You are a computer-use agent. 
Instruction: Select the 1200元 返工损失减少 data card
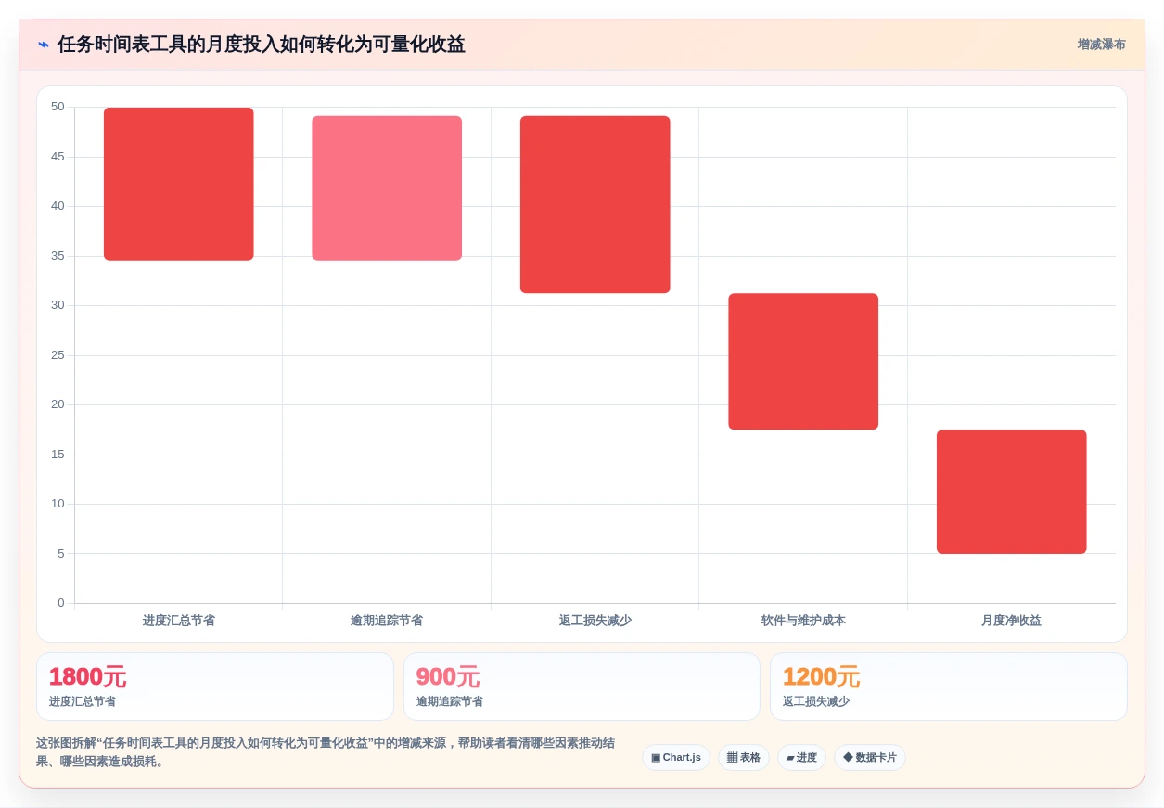pyautogui.click(x=949, y=686)
